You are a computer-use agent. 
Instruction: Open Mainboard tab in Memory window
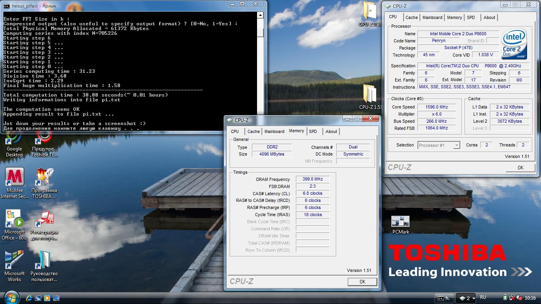point(274,131)
